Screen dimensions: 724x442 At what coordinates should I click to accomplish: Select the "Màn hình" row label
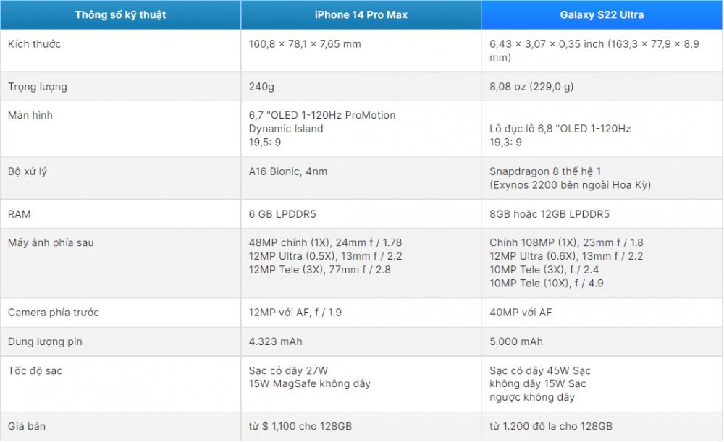[x=30, y=115]
